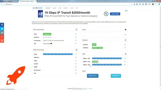The image size is (161, 90).
Task: Close the advertisement with X icon
Action: 127,11
